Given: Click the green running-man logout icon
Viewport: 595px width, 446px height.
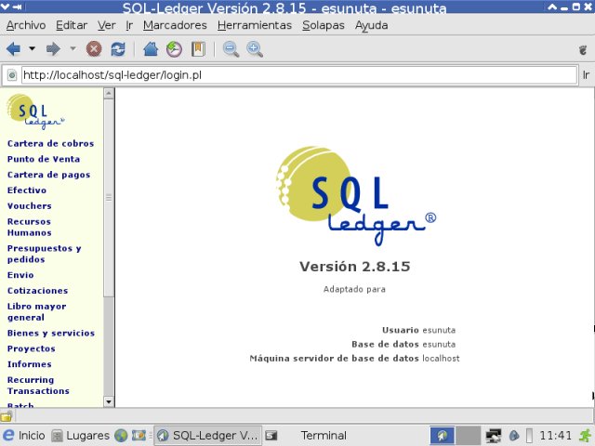Looking at the screenshot, I should pyautogui.click(x=586, y=436).
